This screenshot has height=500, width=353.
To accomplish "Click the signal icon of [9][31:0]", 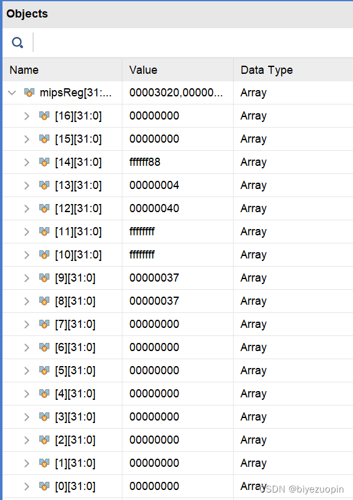I will coord(44,278).
